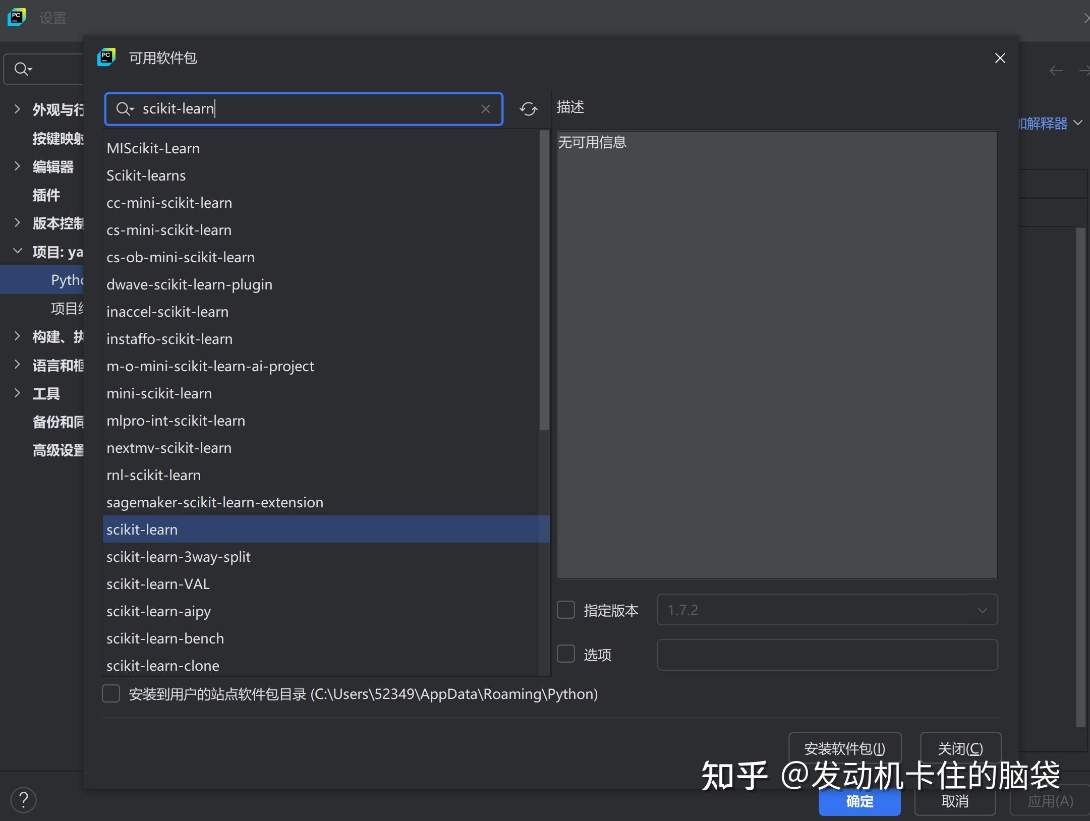Click the PyCharm logo in Settings title bar
The width and height of the screenshot is (1090, 821).
pos(16,17)
